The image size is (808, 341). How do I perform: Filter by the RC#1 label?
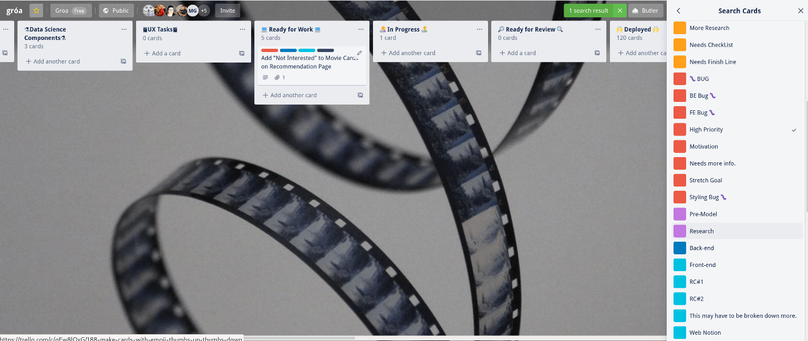click(x=738, y=282)
